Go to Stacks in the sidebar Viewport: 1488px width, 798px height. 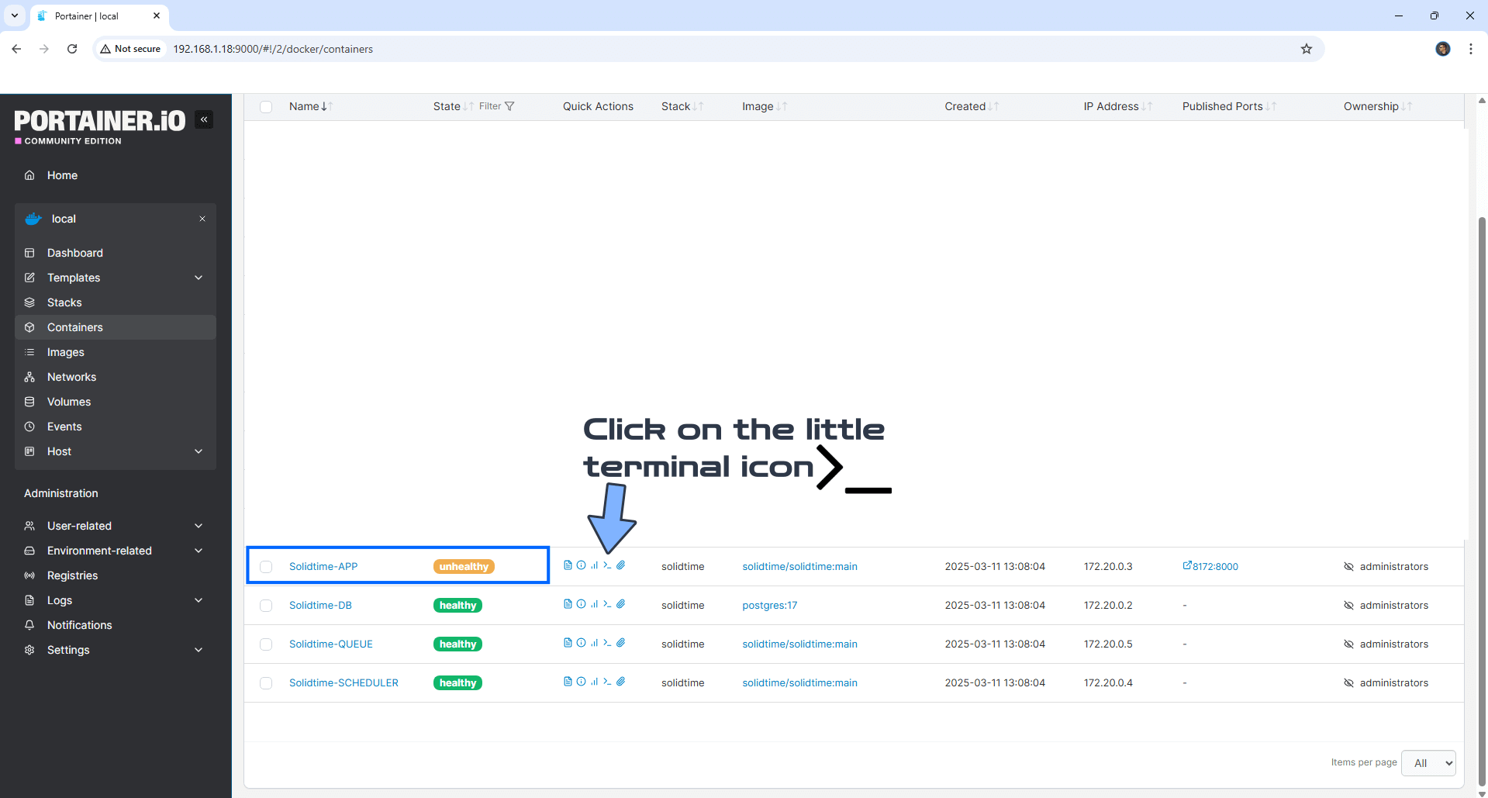(x=64, y=302)
